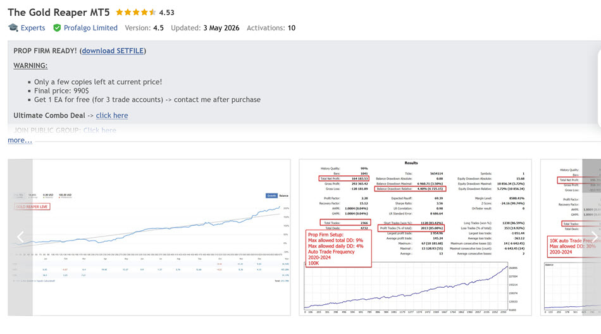Click the WARNING heading
Image resolution: width=601 pixels, height=334 pixels.
[30, 66]
